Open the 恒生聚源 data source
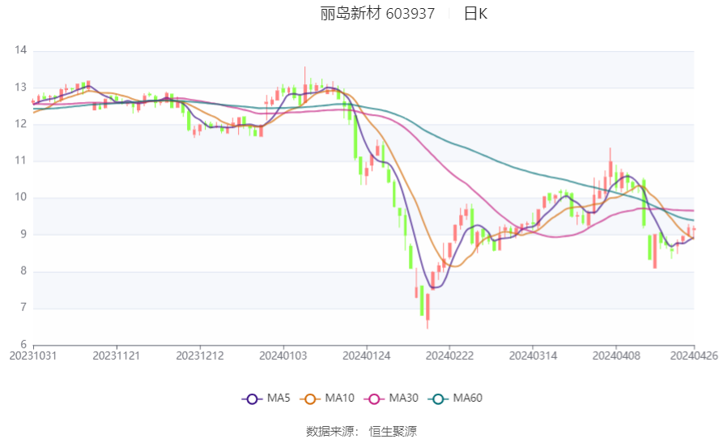 393,431
